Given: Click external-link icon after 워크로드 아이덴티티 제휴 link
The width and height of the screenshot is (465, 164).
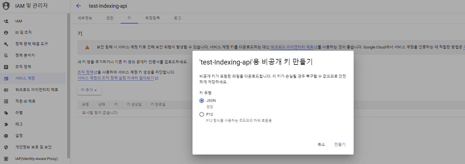Looking at the screenshot, I should [x=316, y=47].
